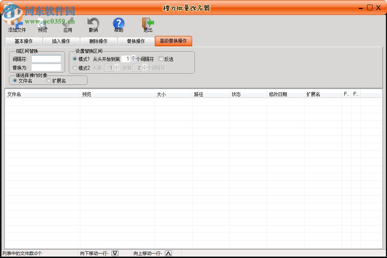Switch to the 删除操作 tab
Viewport: 387px width, 258px height.
[98, 42]
